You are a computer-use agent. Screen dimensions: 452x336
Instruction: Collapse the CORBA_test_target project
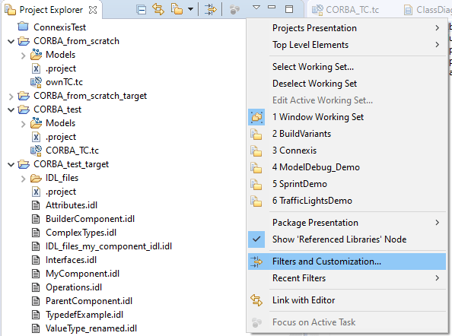click(x=11, y=164)
